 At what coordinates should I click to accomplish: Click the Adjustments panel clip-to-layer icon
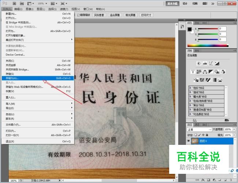[x=227, y=120]
